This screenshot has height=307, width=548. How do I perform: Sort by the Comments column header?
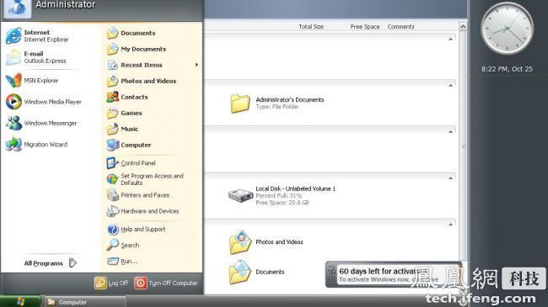pyautogui.click(x=400, y=27)
